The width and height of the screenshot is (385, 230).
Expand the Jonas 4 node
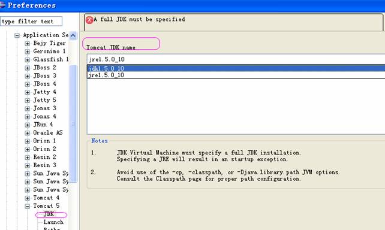(x=27, y=117)
